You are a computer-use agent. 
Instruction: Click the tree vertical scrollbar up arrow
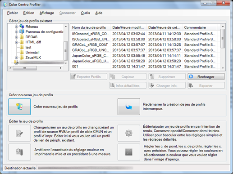[x=66, y=27]
